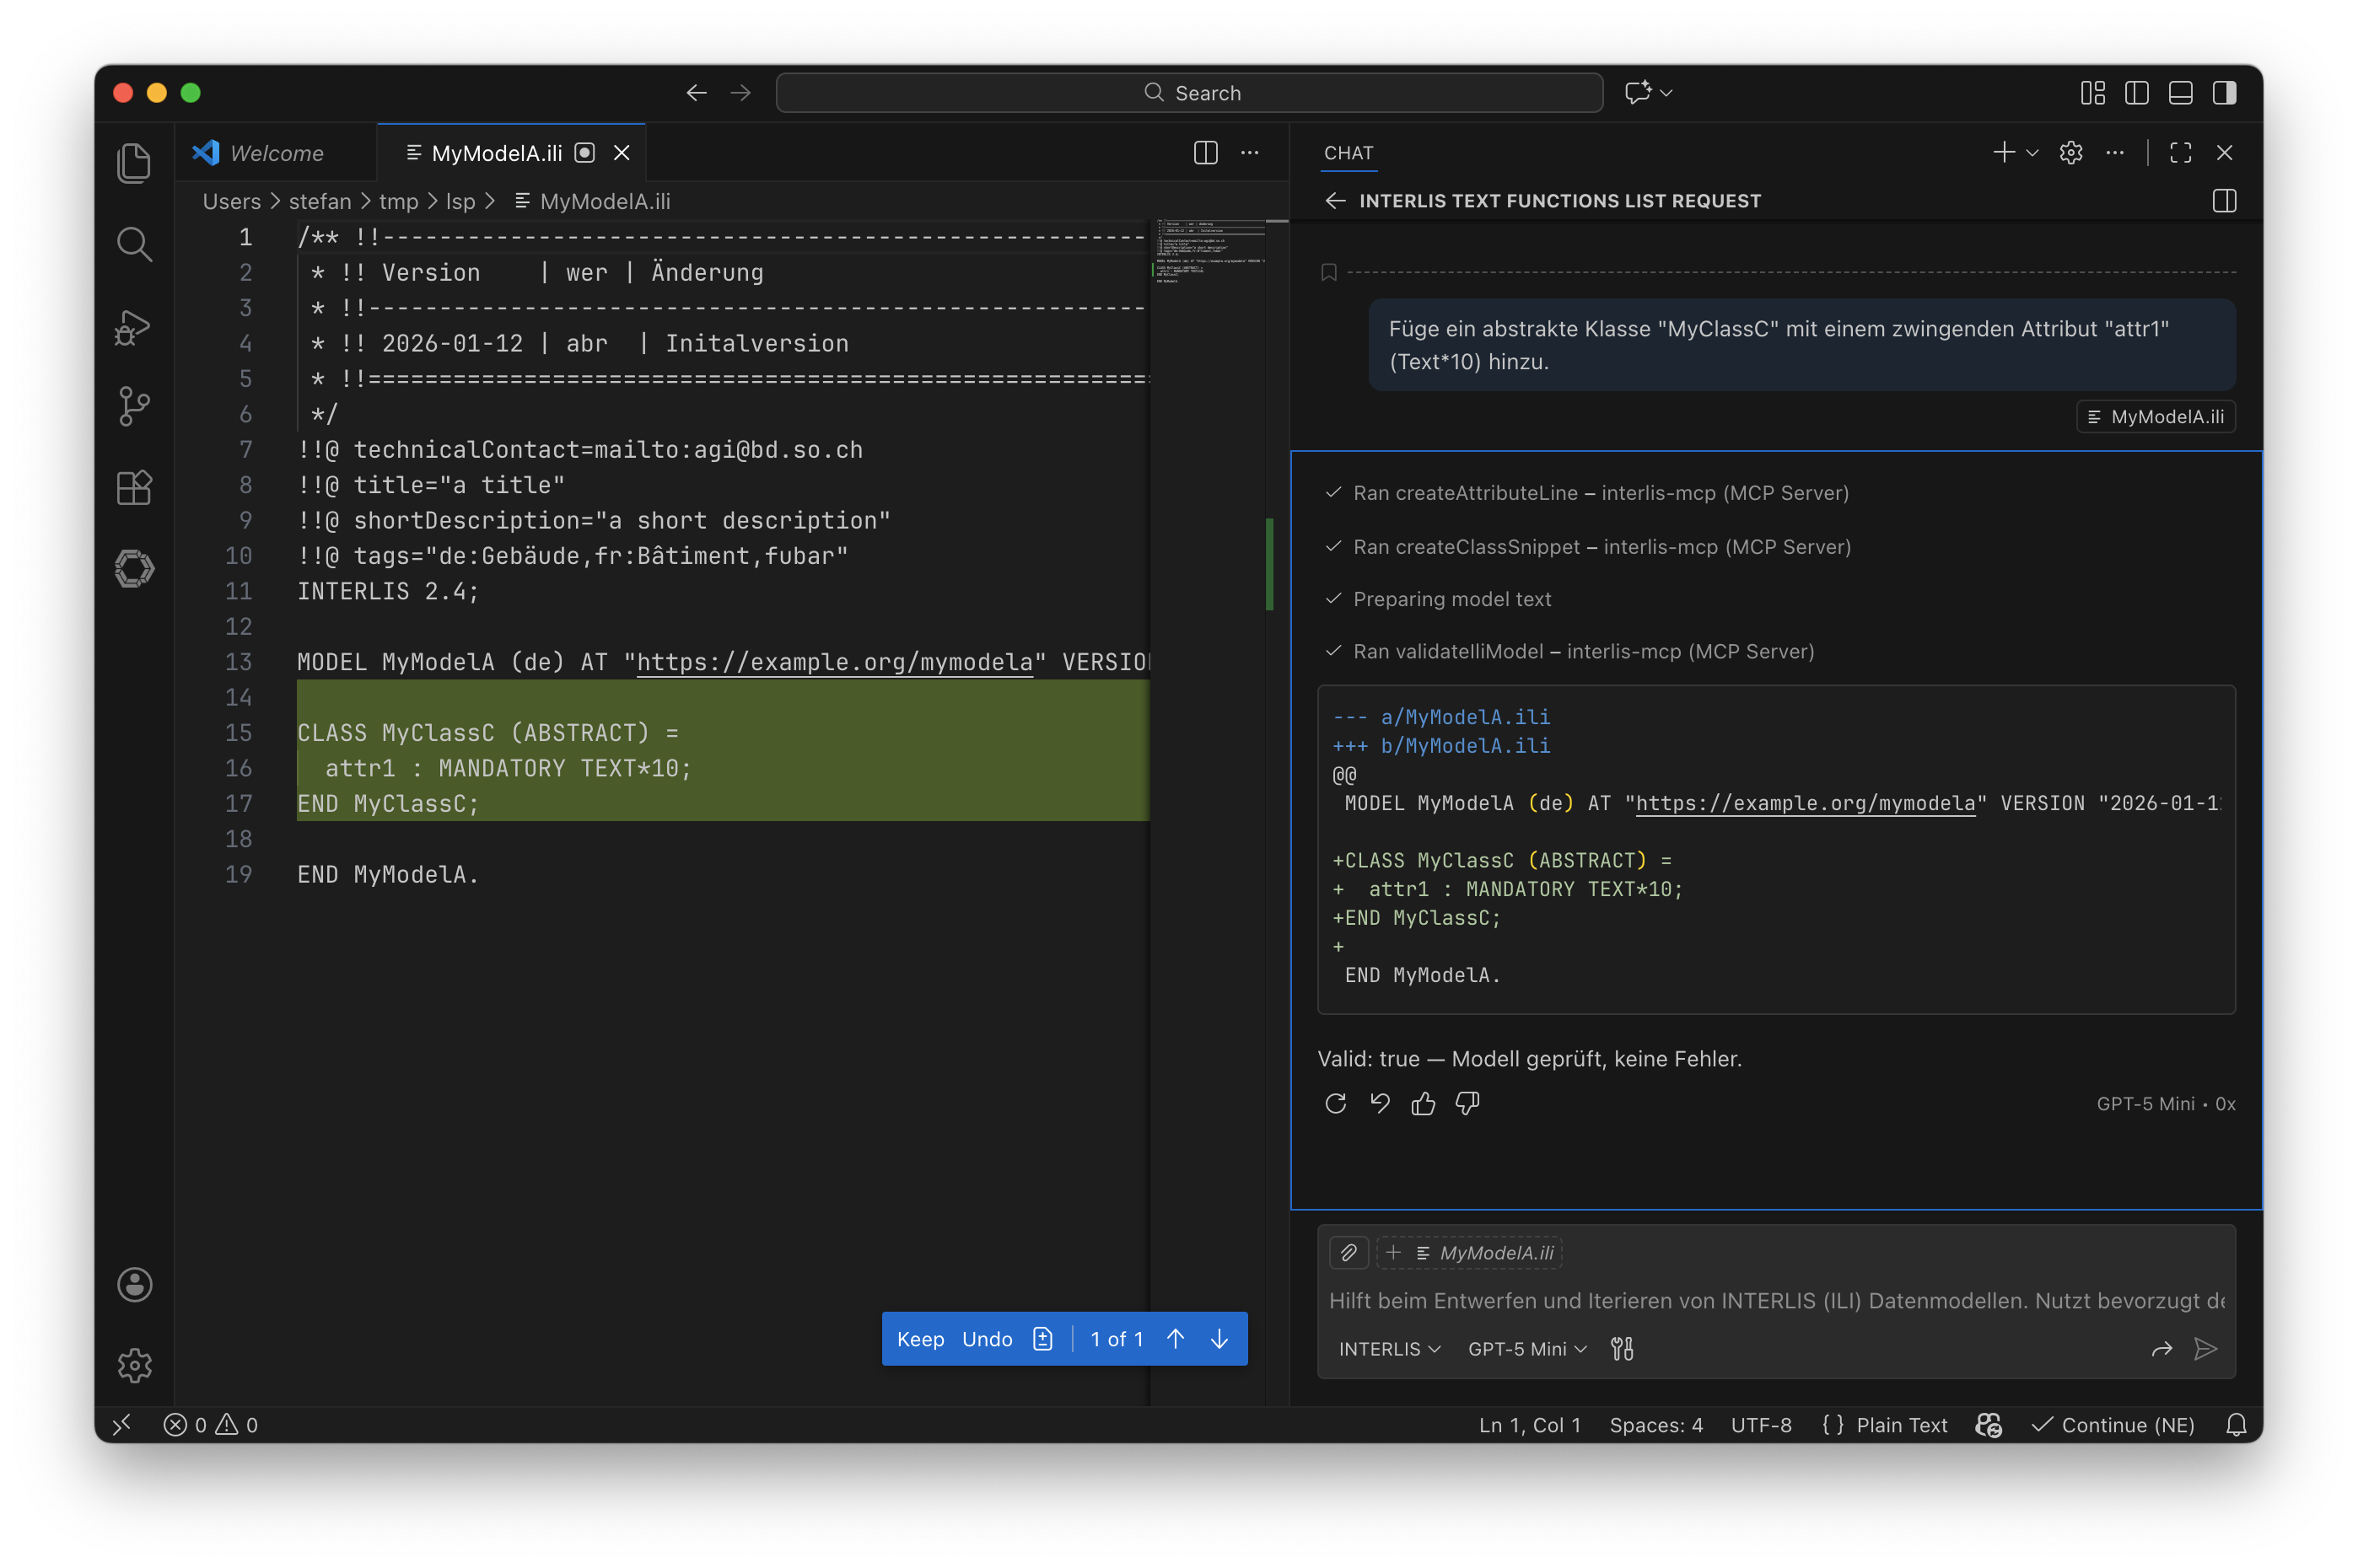Open the Run and Debug view
This screenshot has width=2358, height=1568.
(x=132, y=326)
